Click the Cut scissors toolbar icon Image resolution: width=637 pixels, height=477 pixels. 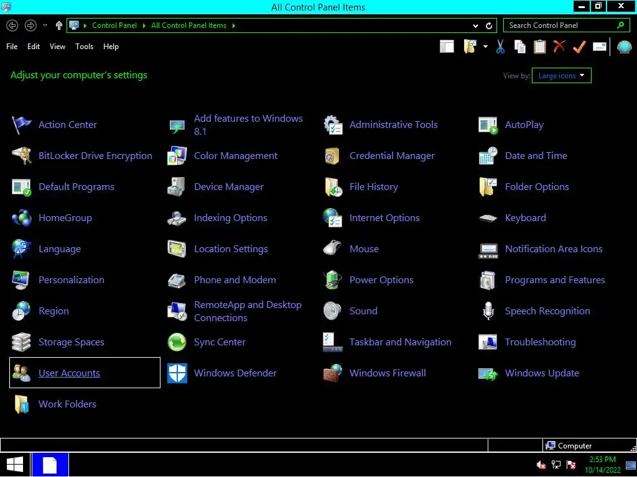coord(501,47)
